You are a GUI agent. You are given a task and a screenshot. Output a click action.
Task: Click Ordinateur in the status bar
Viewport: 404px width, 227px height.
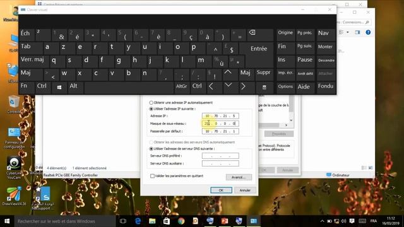[x=338, y=175]
